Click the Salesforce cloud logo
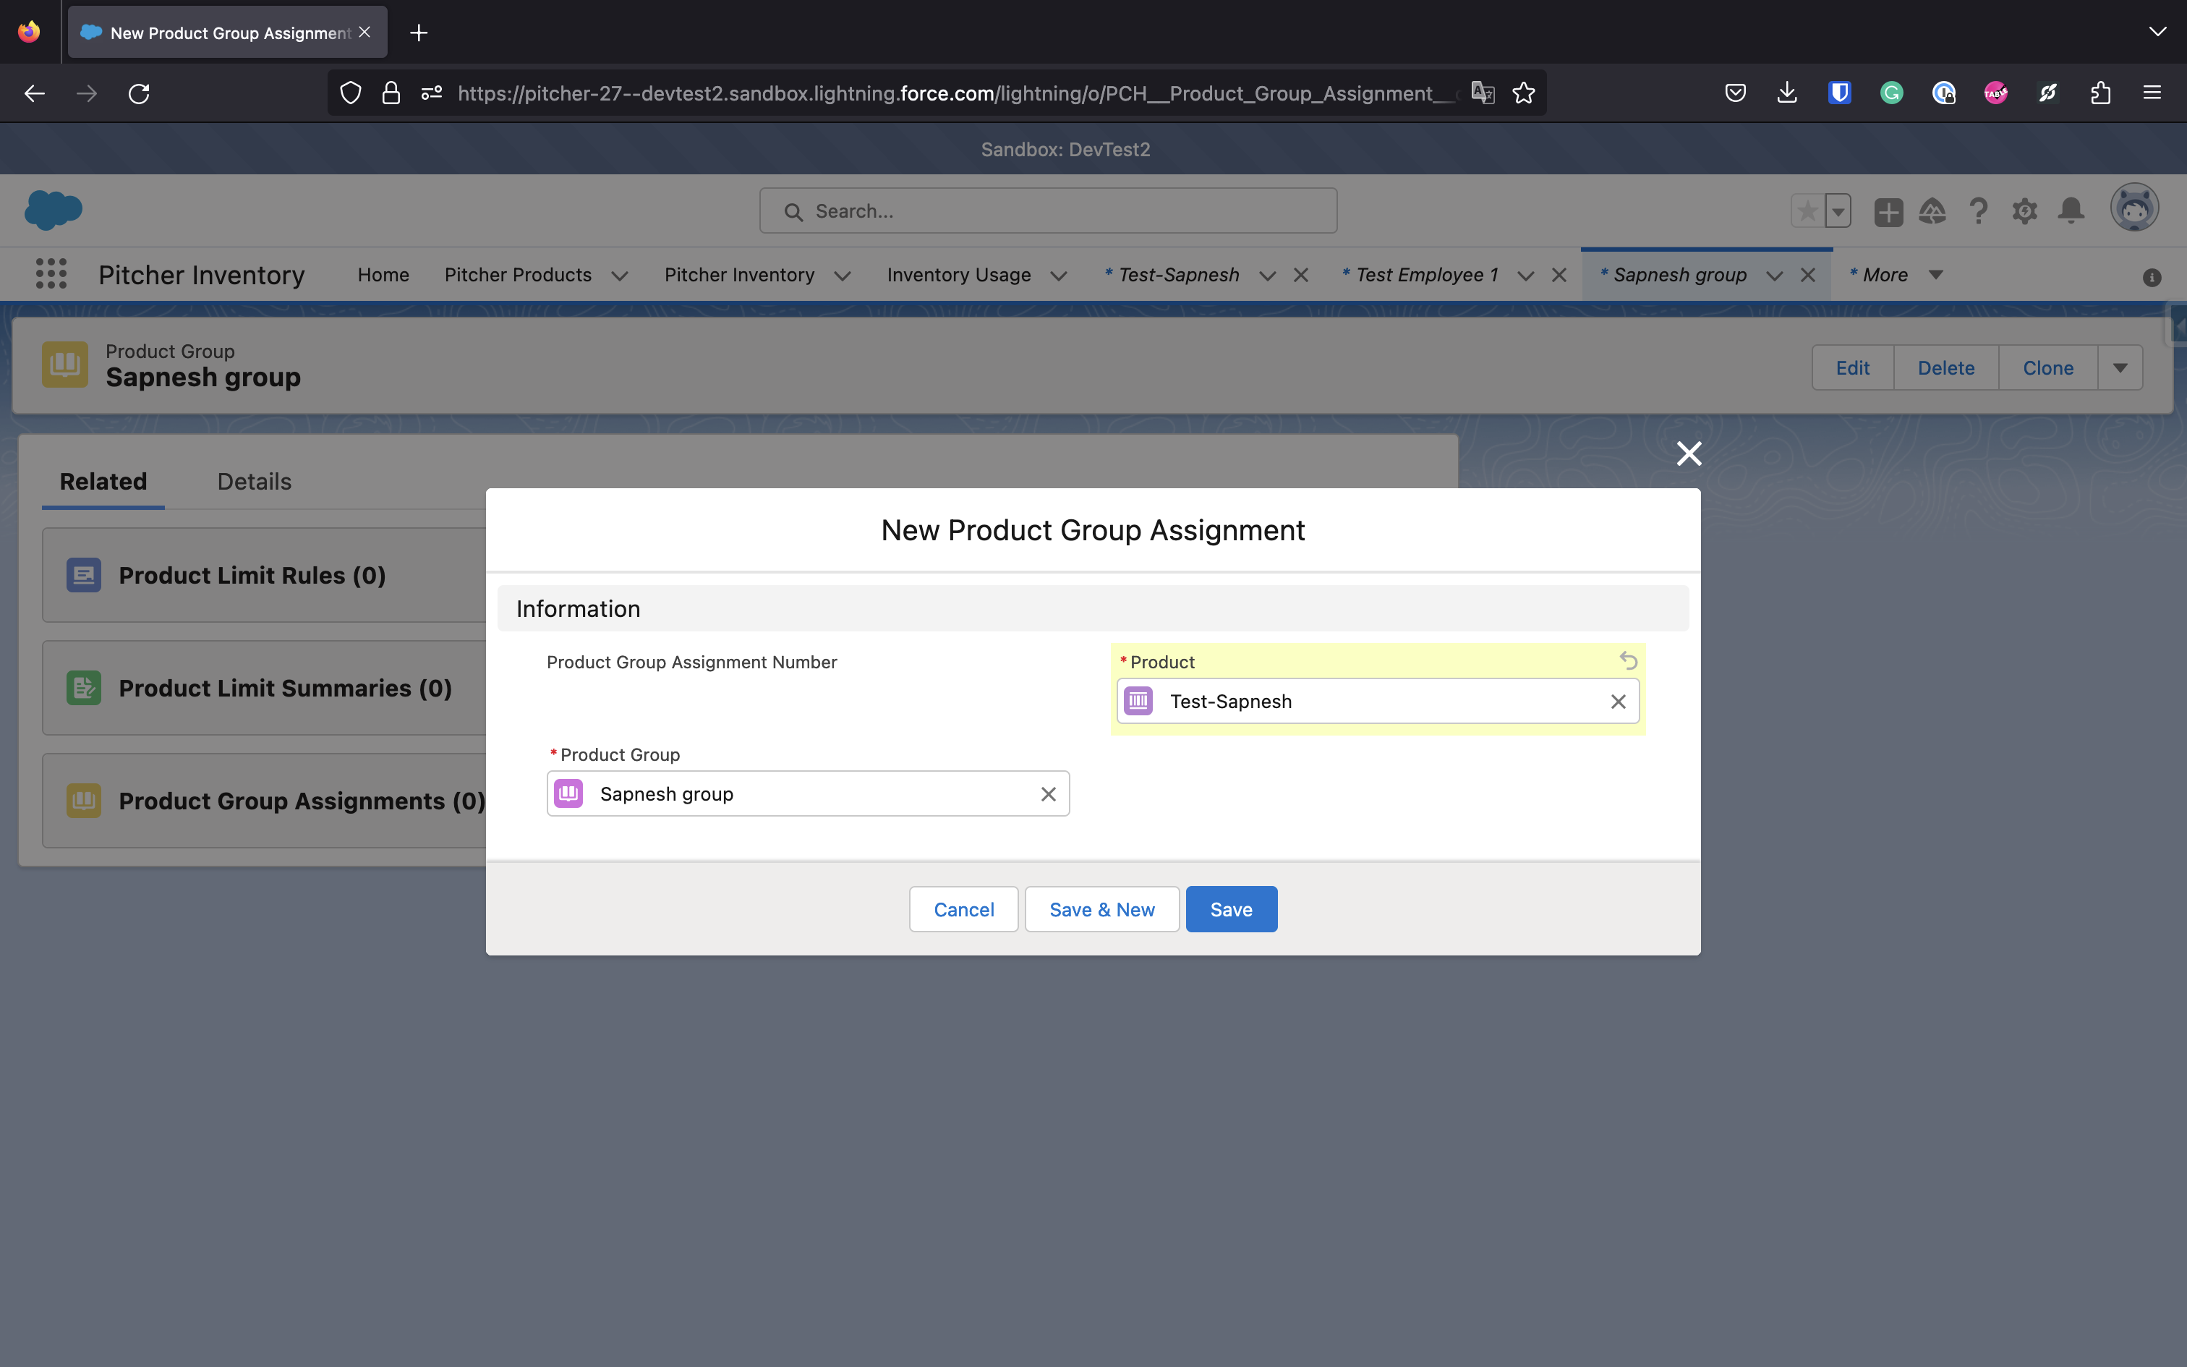Viewport: 2187px width, 1367px height. 54,210
